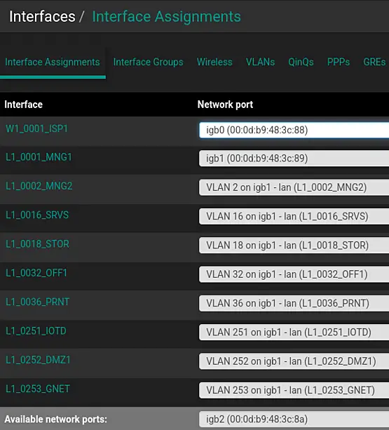Open the L1_0018_STOR interface link
Screen dimensions: 389x430
coord(38,244)
